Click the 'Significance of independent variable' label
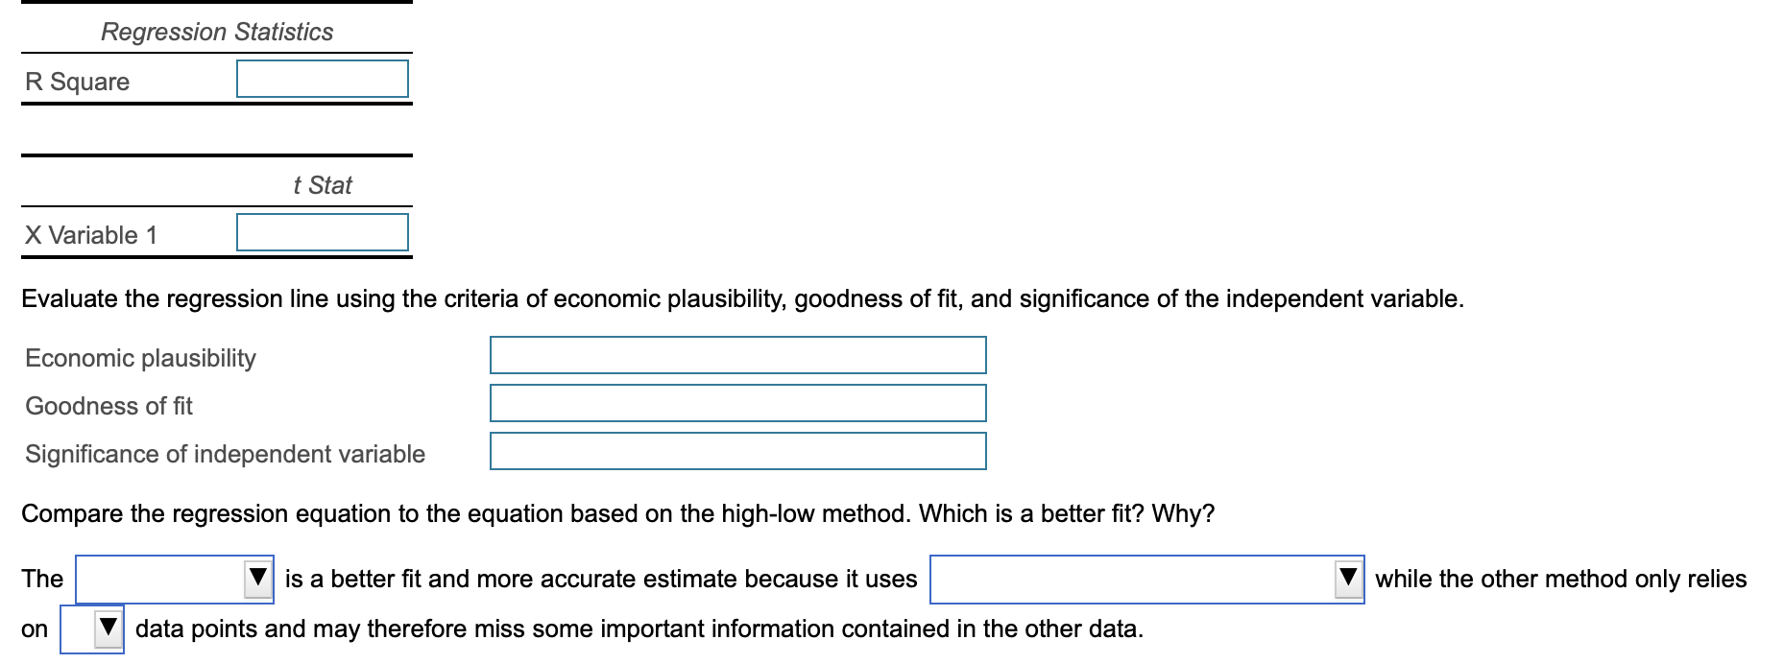This screenshot has width=1784, height=664. click(x=224, y=454)
